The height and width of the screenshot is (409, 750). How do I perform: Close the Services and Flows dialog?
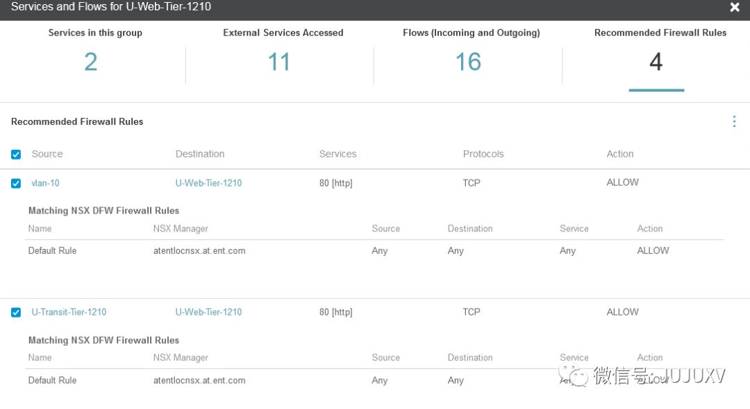point(735,8)
